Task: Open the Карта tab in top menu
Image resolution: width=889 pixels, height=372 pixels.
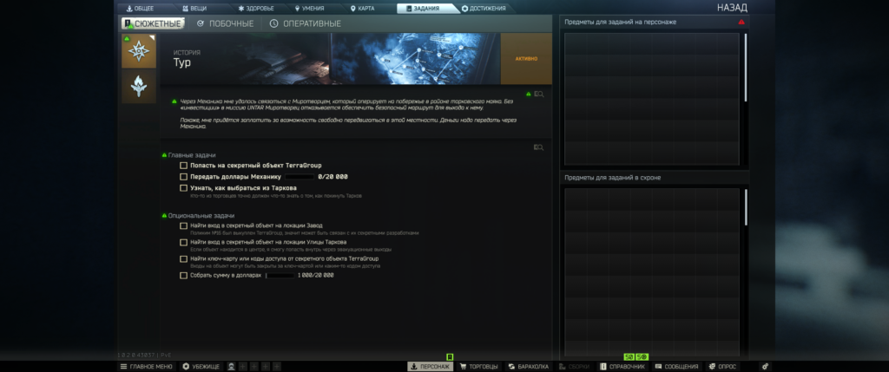Action: click(x=362, y=8)
